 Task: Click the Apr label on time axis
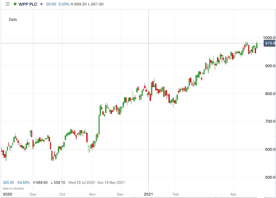pyautogui.click(x=233, y=194)
